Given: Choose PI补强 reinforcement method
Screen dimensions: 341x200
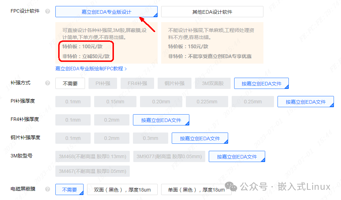Looking at the screenshot, I should coord(103,83).
